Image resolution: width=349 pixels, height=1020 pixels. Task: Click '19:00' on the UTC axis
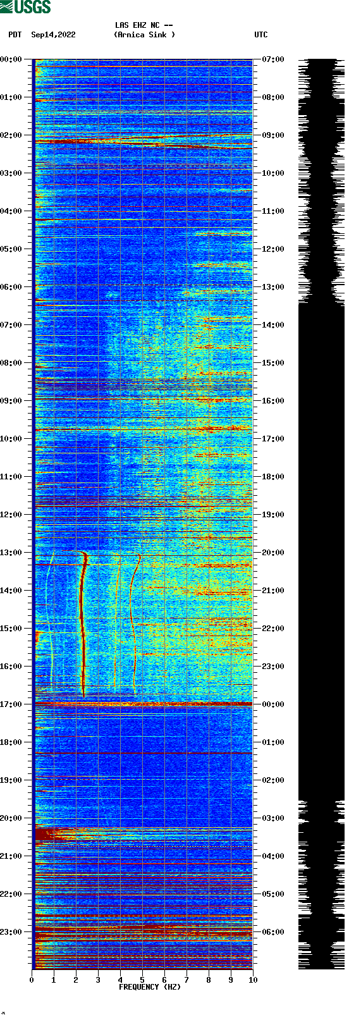(x=273, y=515)
